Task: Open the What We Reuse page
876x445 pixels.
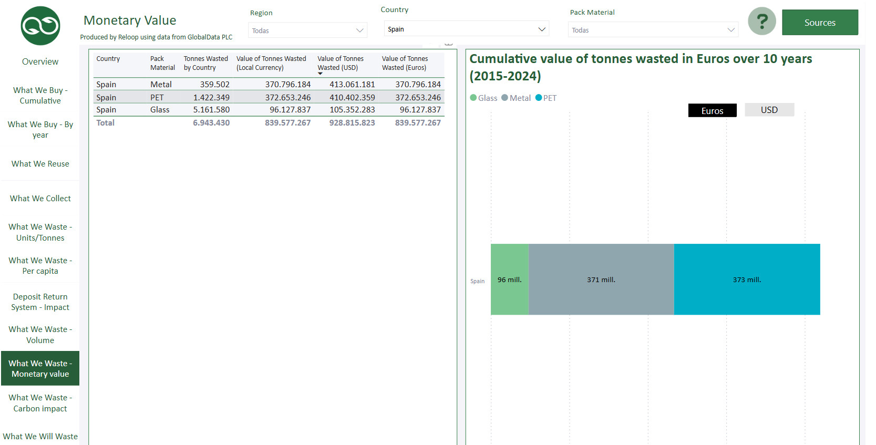Action: (x=40, y=164)
